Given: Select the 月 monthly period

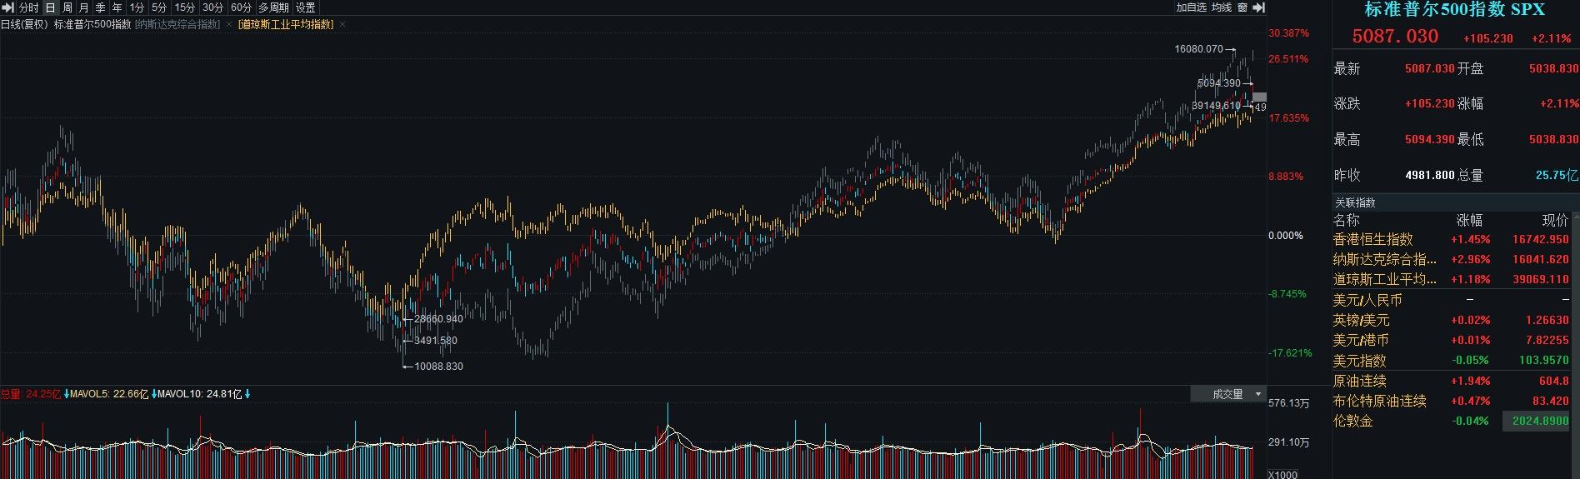Looking at the screenshot, I should point(83,7).
